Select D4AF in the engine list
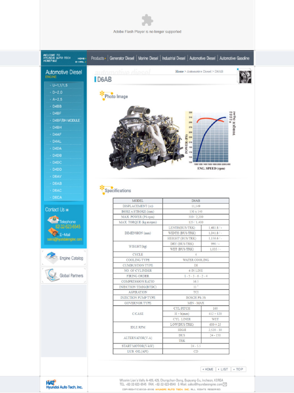The height and width of the screenshot is (393, 294). pos(57,134)
